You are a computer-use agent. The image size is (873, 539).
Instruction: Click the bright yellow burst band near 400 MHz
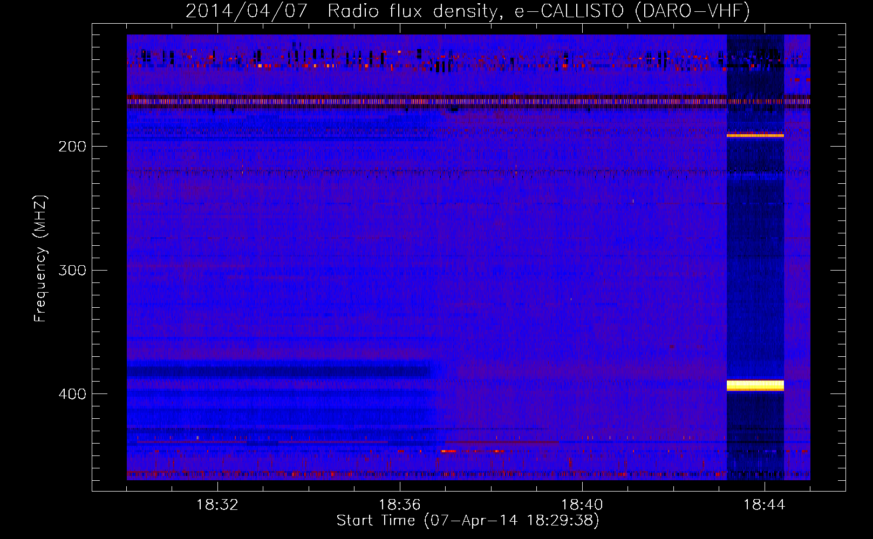[755, 385]
